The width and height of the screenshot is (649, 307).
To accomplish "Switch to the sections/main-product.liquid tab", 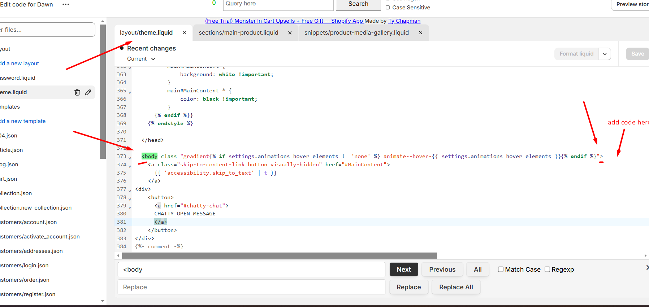I will [x=238, y=33].
